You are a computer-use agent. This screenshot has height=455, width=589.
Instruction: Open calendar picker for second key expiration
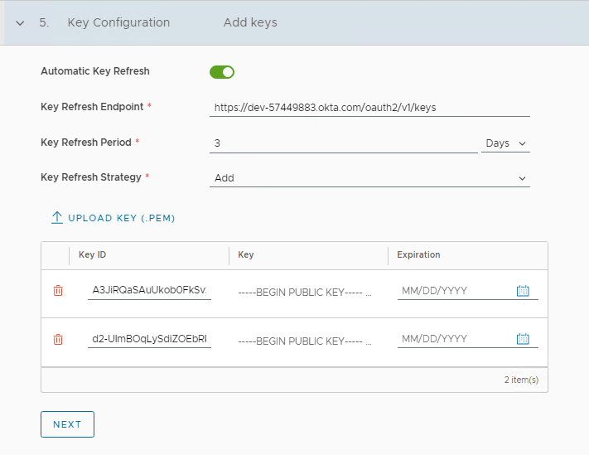coord(523,339)
